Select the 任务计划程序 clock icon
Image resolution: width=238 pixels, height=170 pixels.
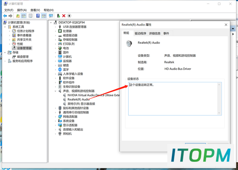click(x=14, y=31)
